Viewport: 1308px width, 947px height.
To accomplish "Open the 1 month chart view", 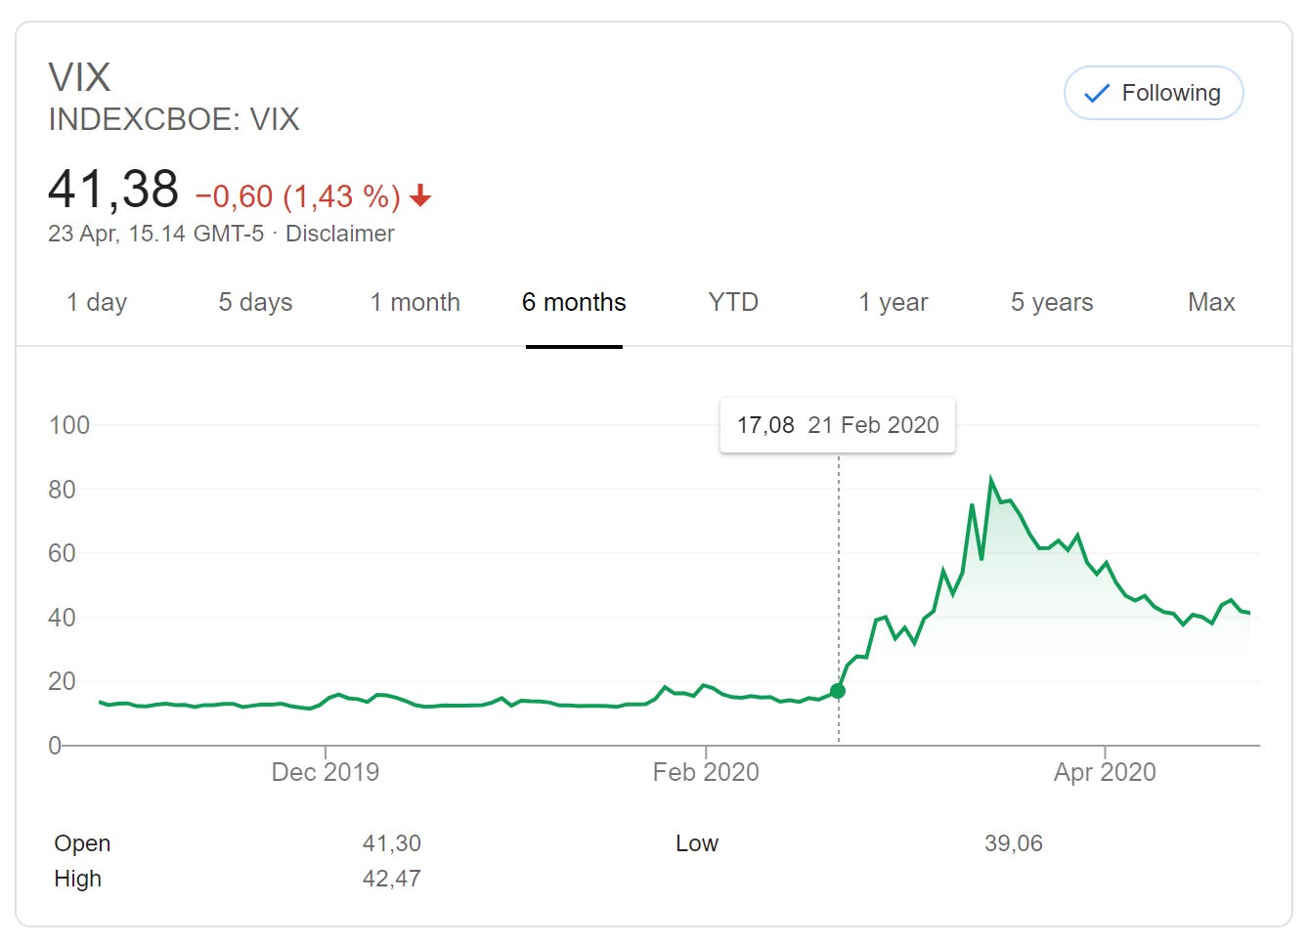I will (414, 303).
